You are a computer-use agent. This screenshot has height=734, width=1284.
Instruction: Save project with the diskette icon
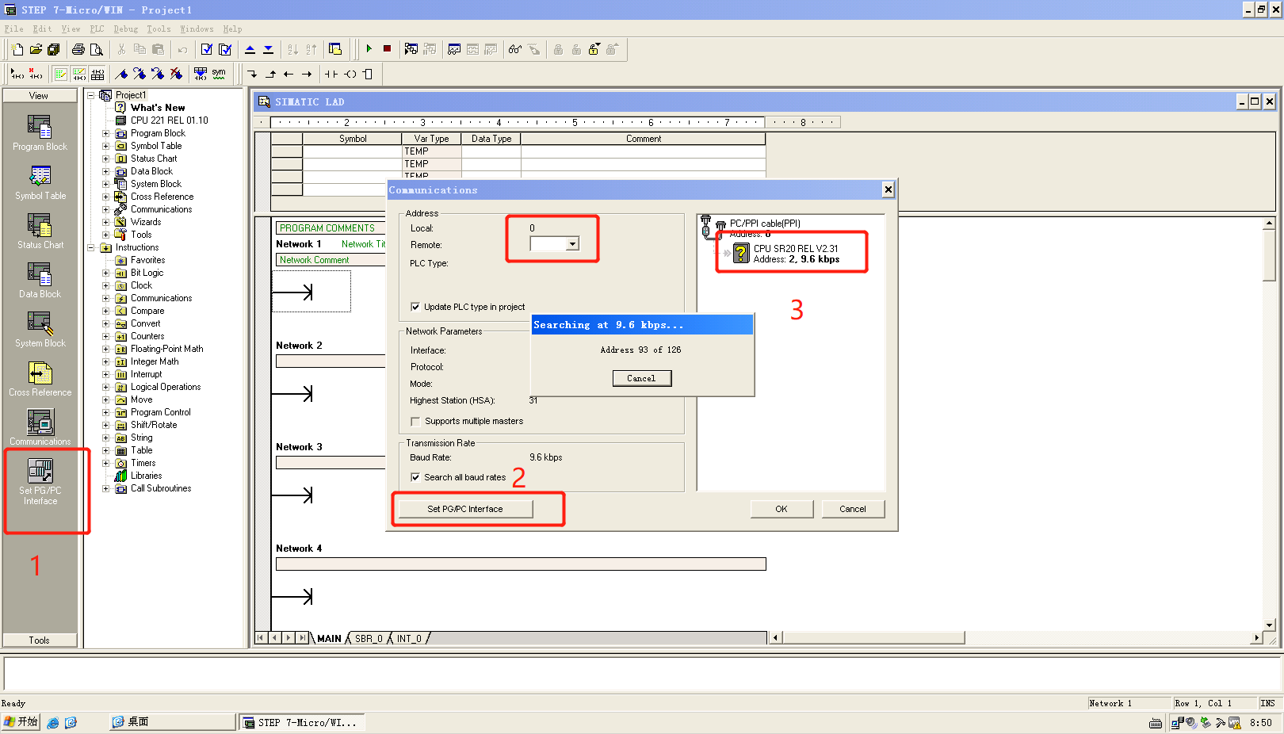pyautogui.click(x=54, y=49)
